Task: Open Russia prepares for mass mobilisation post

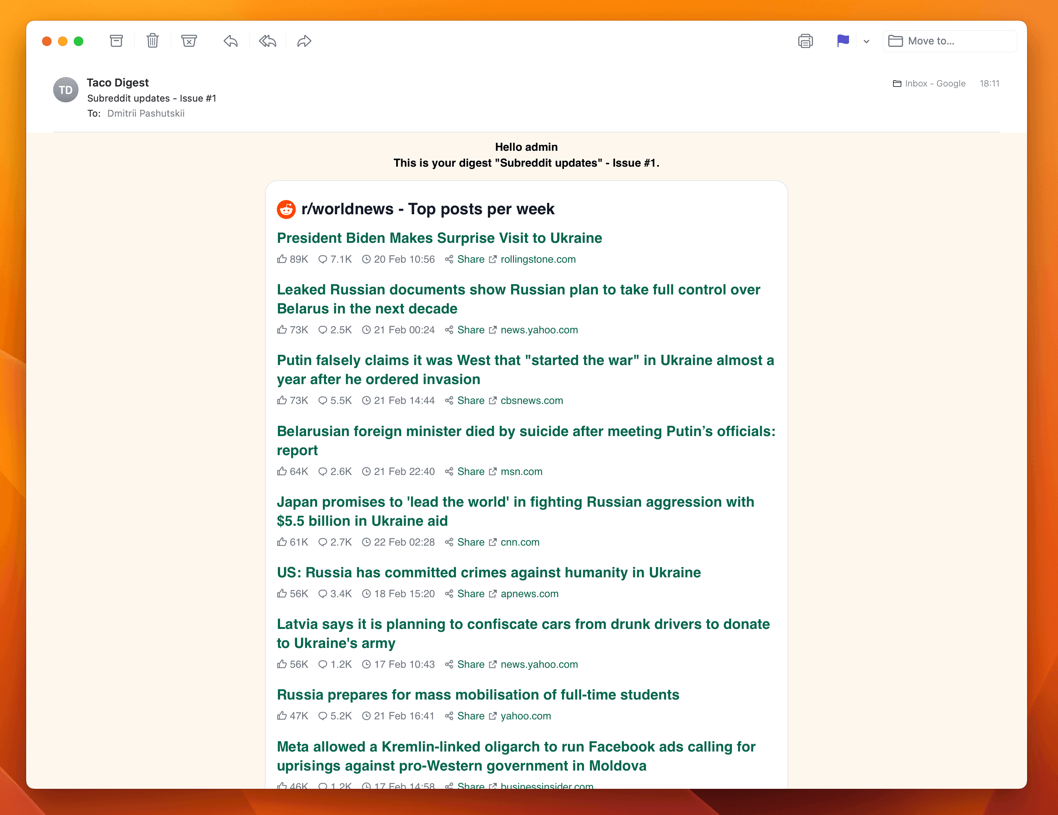Action: (478, 694)
